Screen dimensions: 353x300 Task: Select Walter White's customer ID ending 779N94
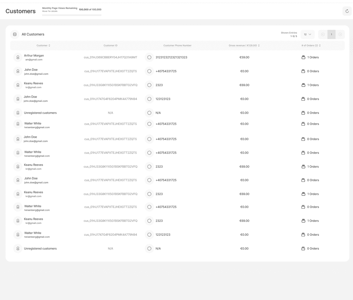111,235
